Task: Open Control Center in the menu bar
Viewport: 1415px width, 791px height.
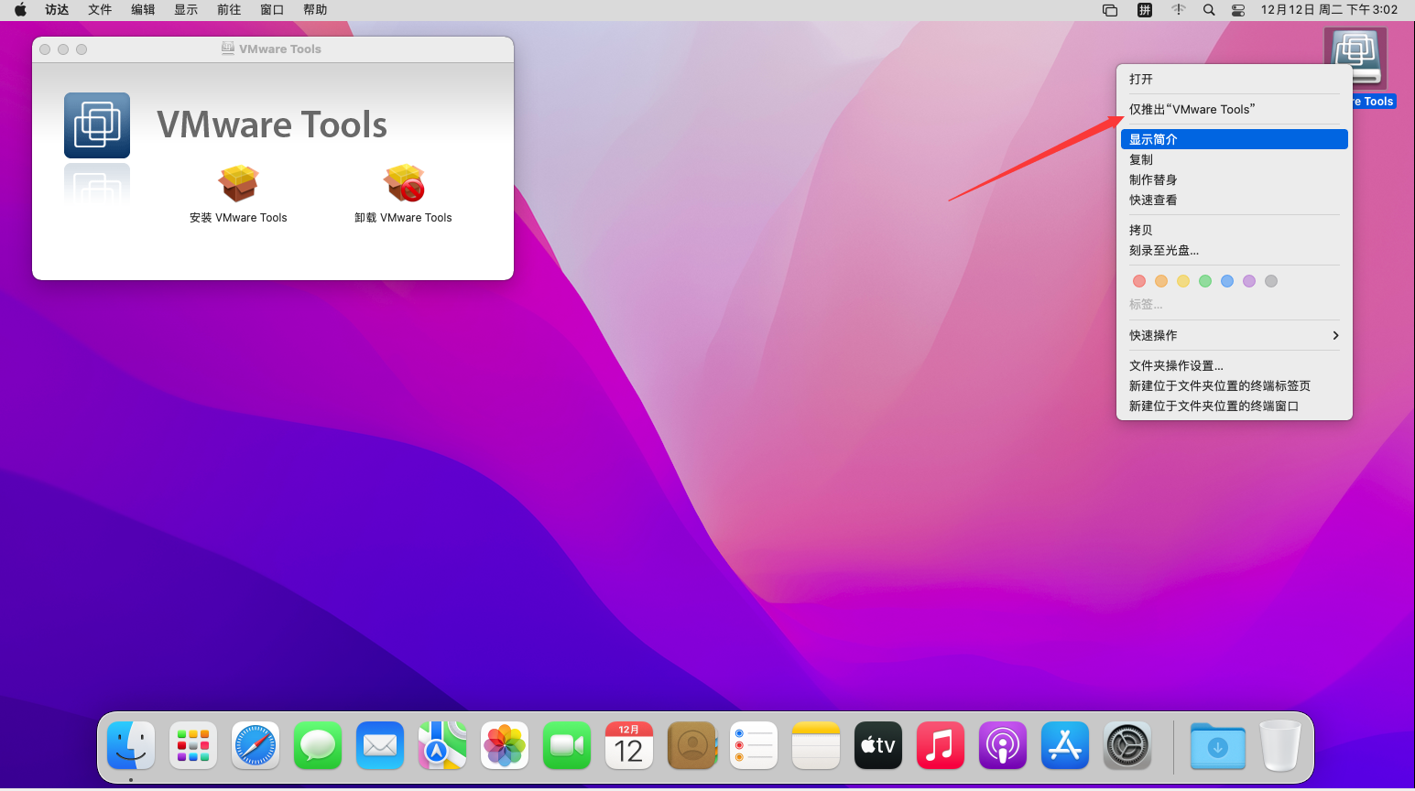Action: [x=1238, y=10]
